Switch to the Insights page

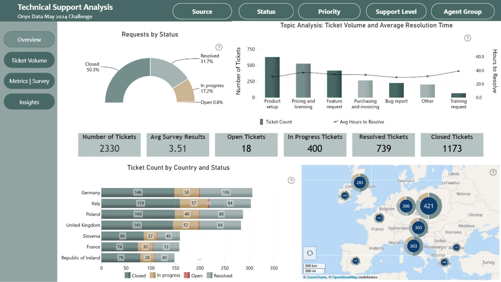pyautogui.click(x=29, y=102)
